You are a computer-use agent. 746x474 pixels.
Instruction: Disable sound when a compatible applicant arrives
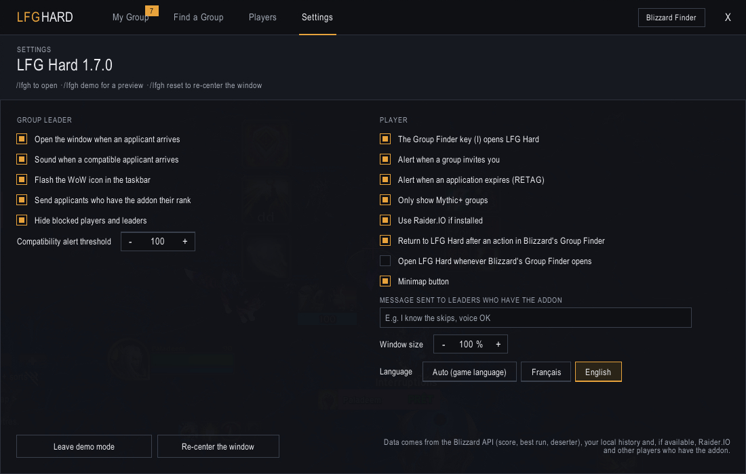22,159
